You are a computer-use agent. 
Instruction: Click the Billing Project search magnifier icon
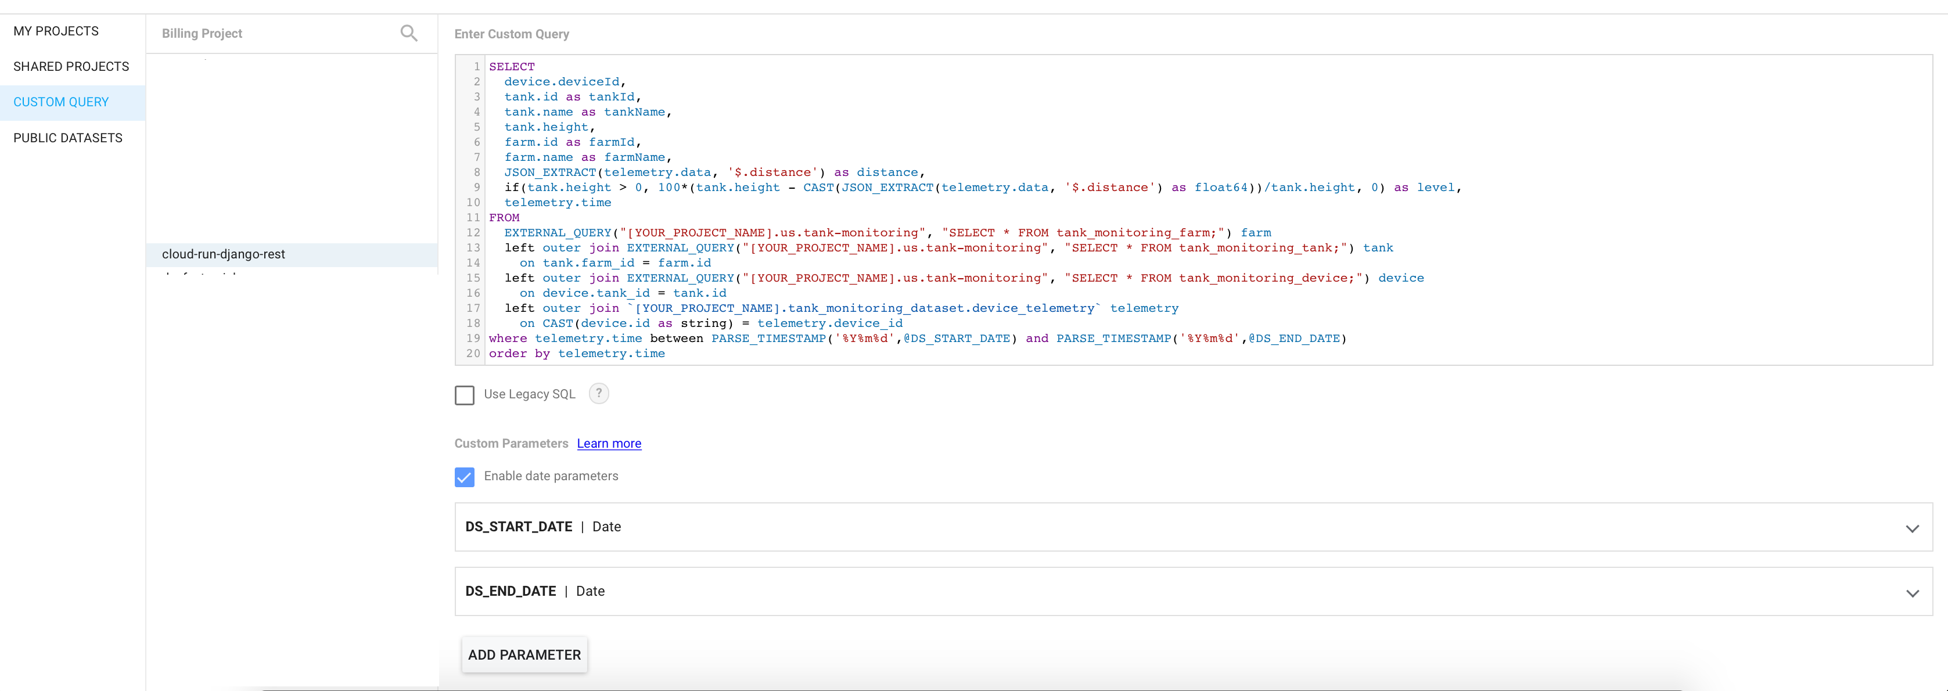pyautogui.click(x=408, y=33)
